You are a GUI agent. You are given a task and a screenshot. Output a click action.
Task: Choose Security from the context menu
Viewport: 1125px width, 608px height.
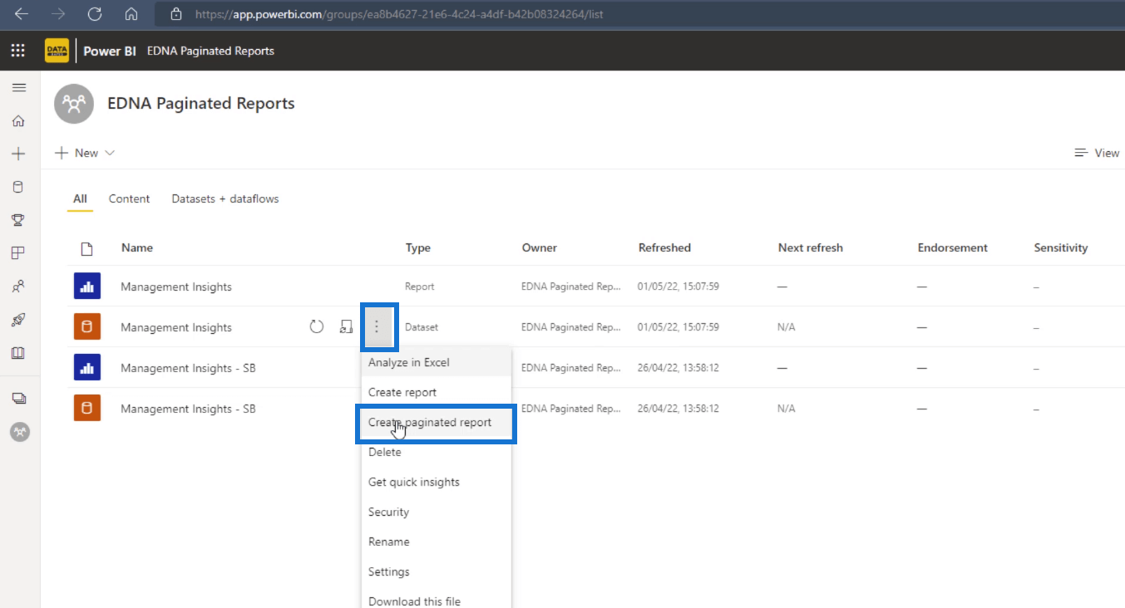[437, 512]
